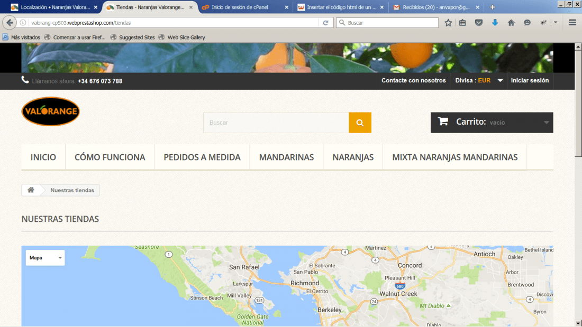
Task: Switch to Inicio de sesión de cPanel tab
Action: tap(240, 7)
